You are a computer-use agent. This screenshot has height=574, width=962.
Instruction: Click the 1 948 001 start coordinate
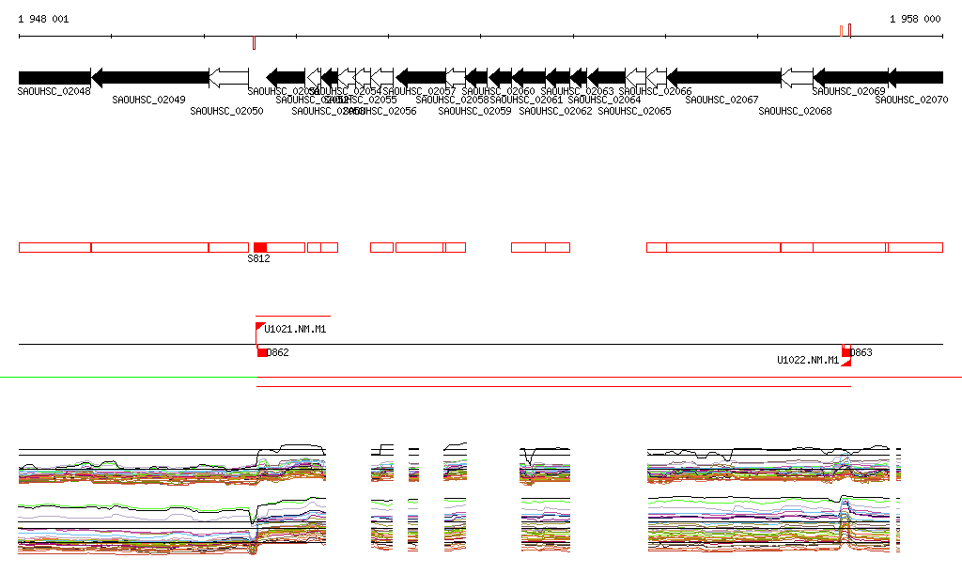coord(43,19)
